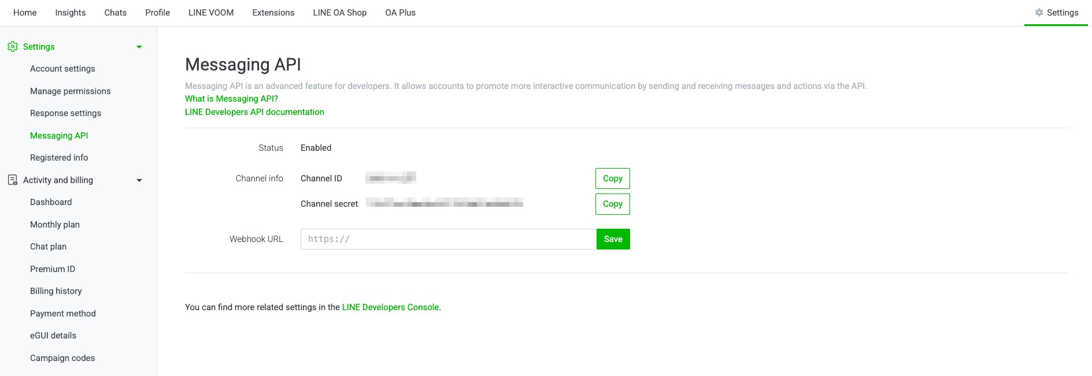Save the Webhook URL

(x=613, y=239)
